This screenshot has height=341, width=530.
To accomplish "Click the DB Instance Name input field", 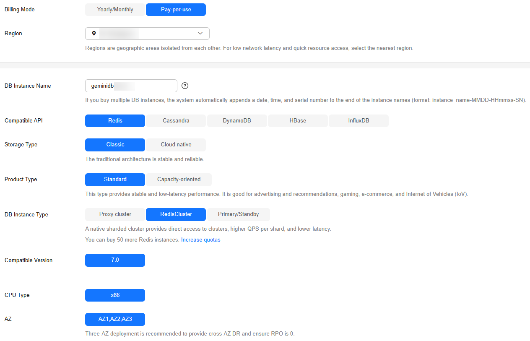I will click(131, 86).
